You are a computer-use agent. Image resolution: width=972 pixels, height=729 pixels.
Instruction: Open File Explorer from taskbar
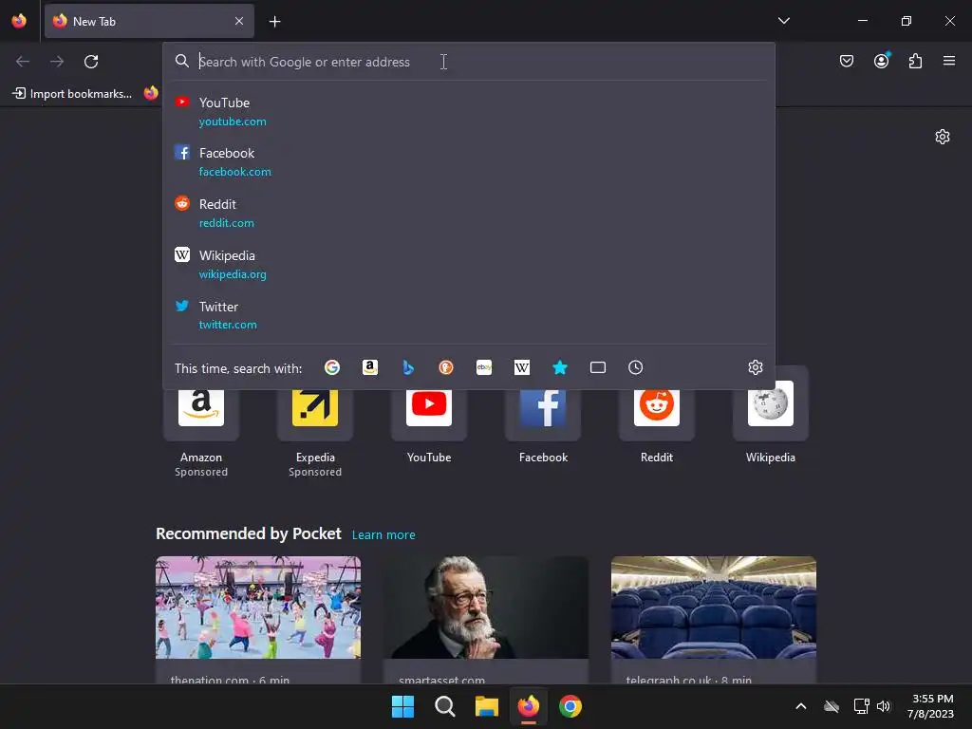[x=487, y=706]
